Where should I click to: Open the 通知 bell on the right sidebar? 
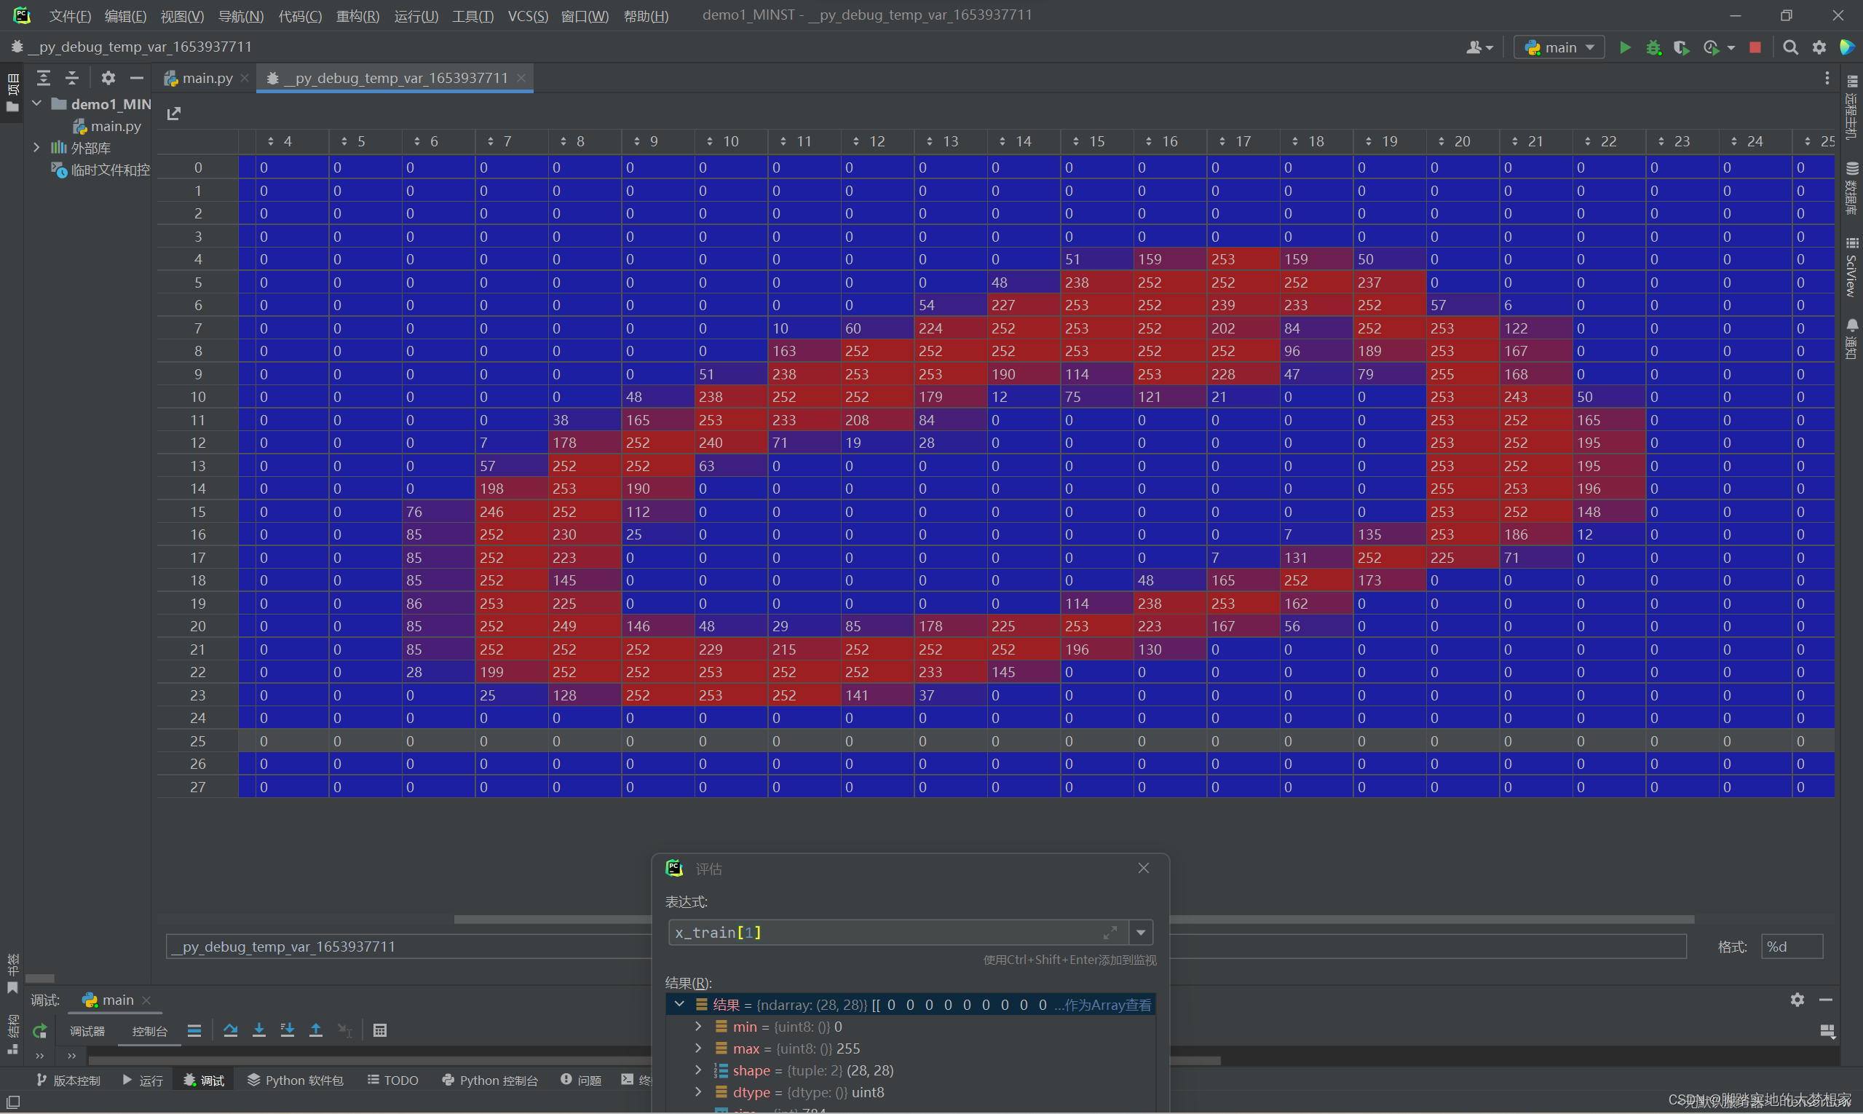[x=1852, y=339]
